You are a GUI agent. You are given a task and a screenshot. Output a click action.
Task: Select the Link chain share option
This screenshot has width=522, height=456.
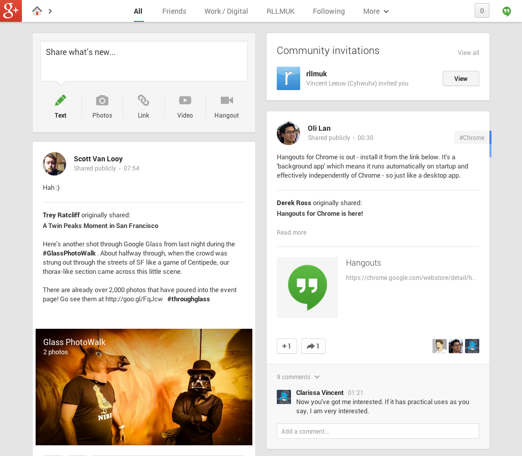tap(143, 106)
